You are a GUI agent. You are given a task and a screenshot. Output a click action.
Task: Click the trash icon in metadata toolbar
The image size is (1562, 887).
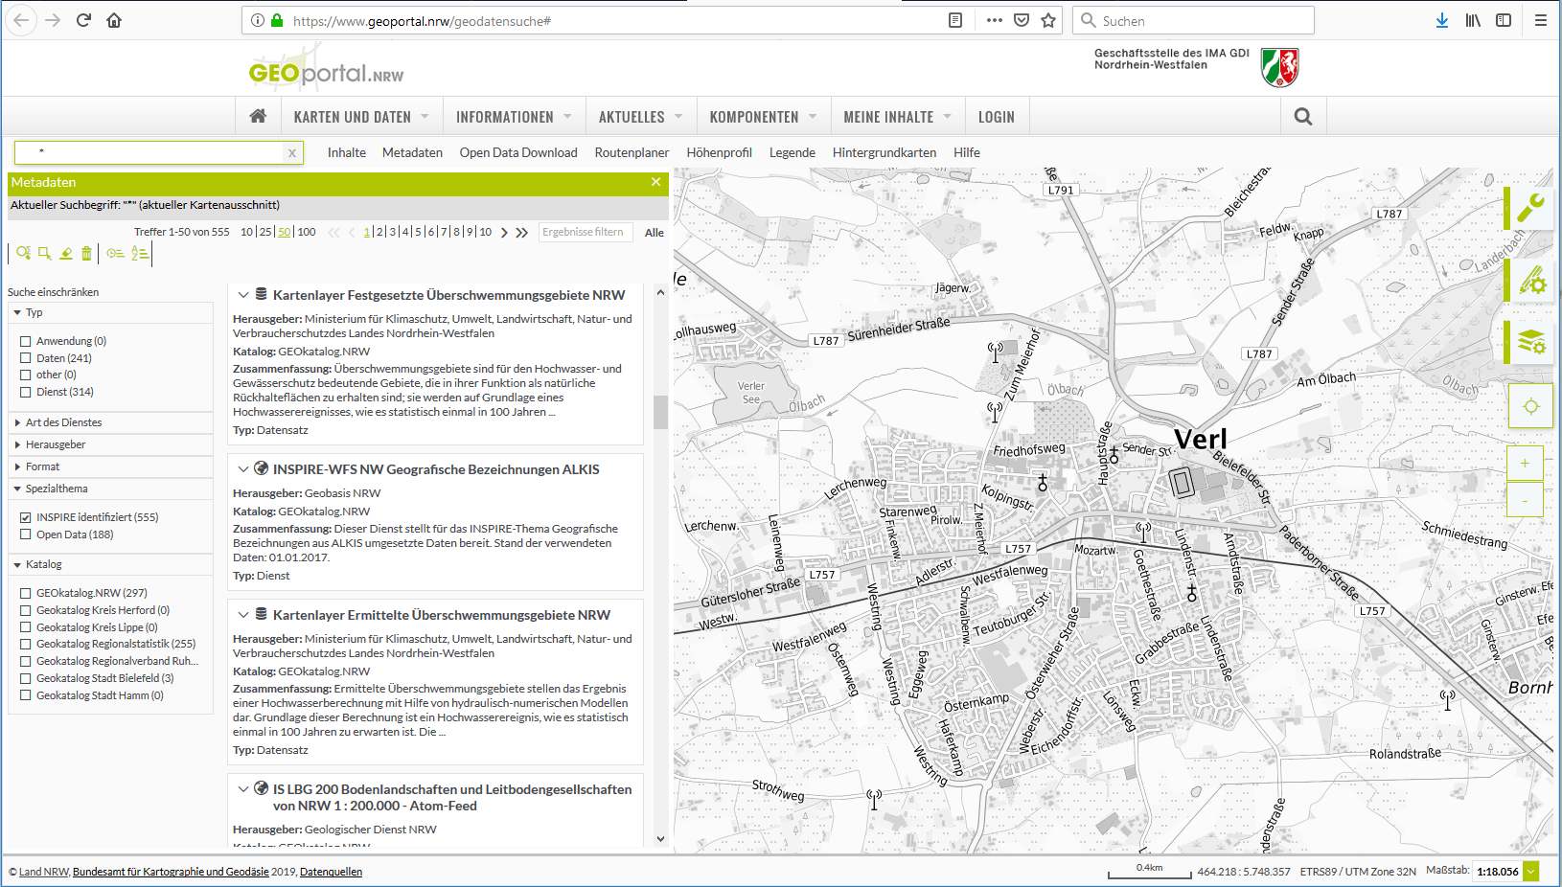pos(86,253)
